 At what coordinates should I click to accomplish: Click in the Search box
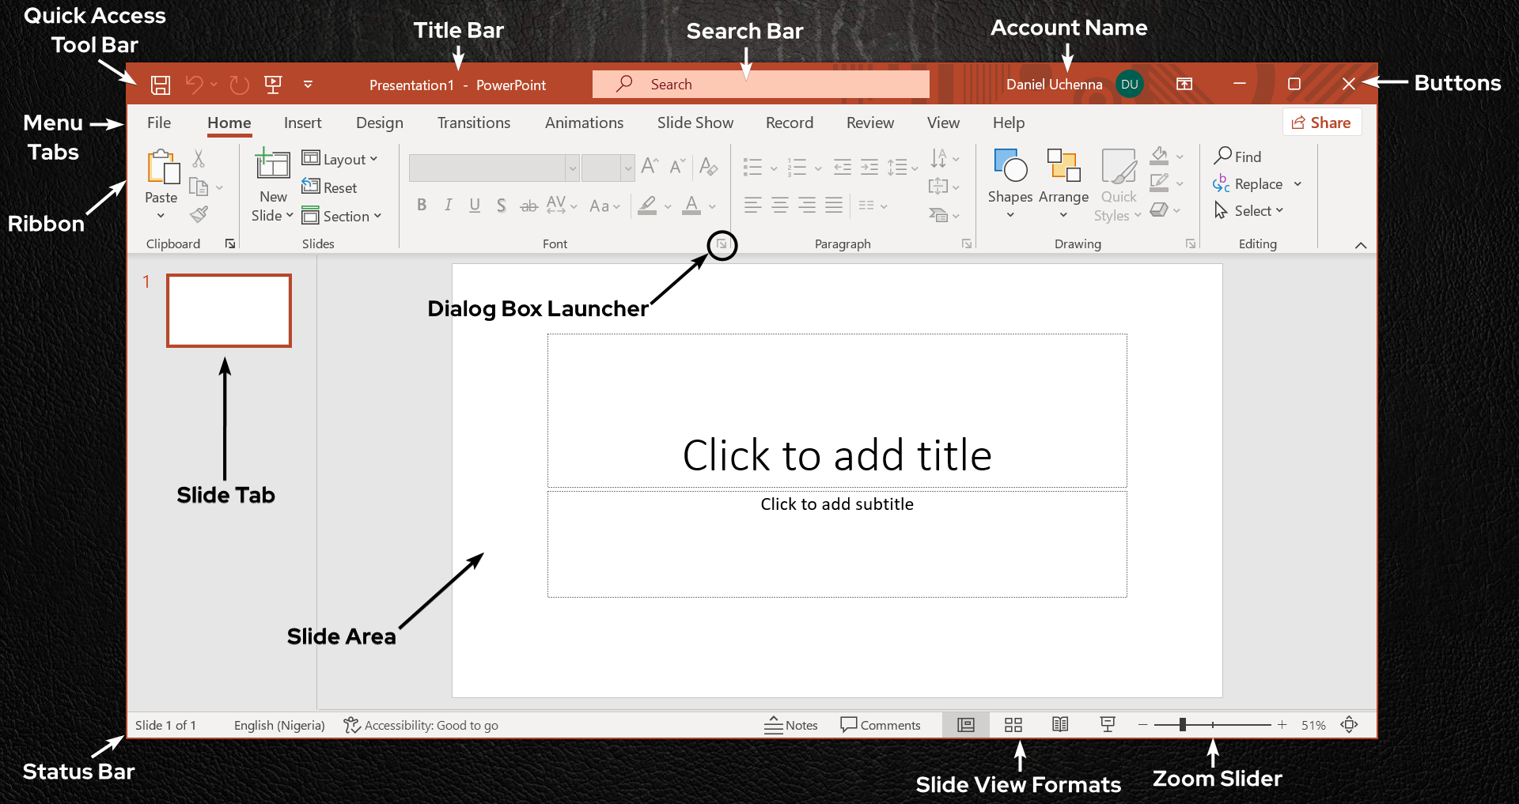(x=759, y=85)
